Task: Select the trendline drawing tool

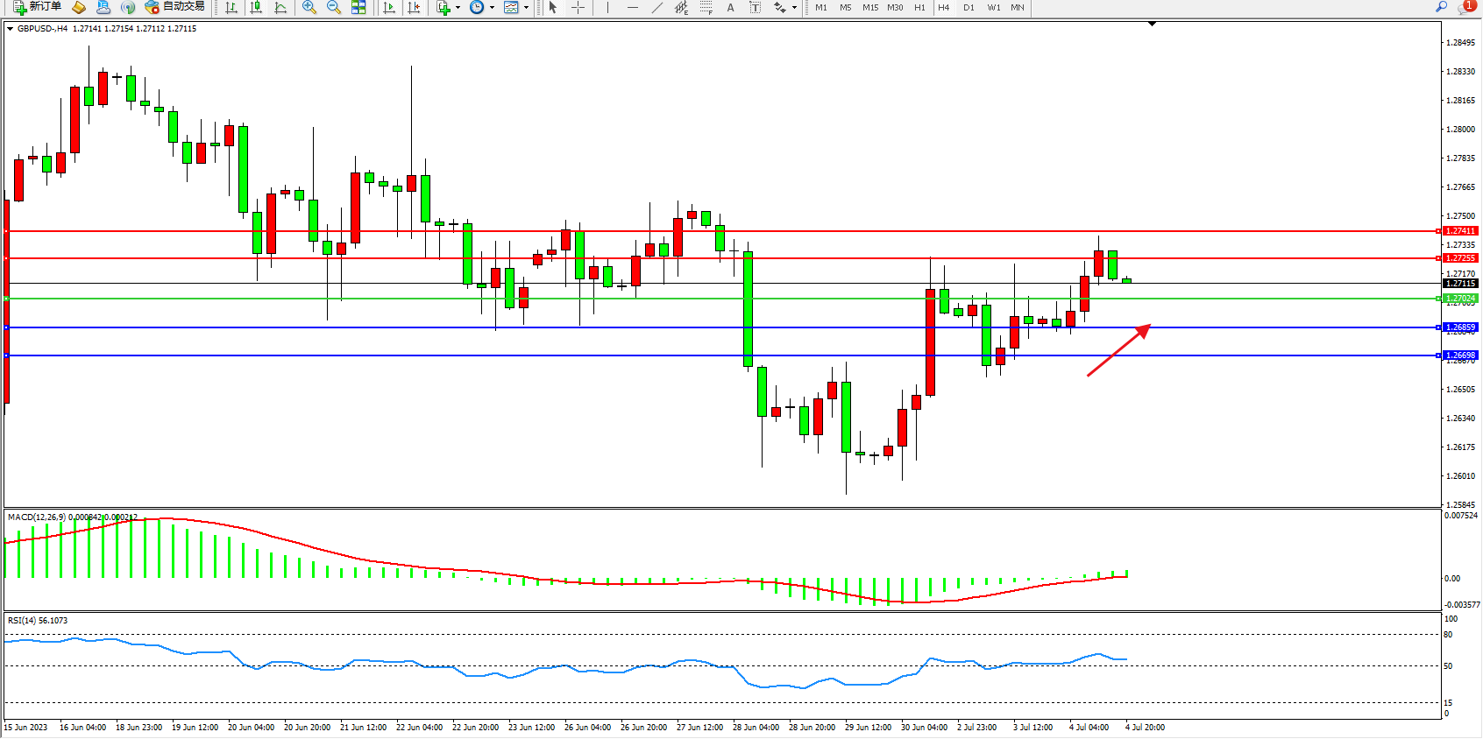Action: (x=656, y=7)
